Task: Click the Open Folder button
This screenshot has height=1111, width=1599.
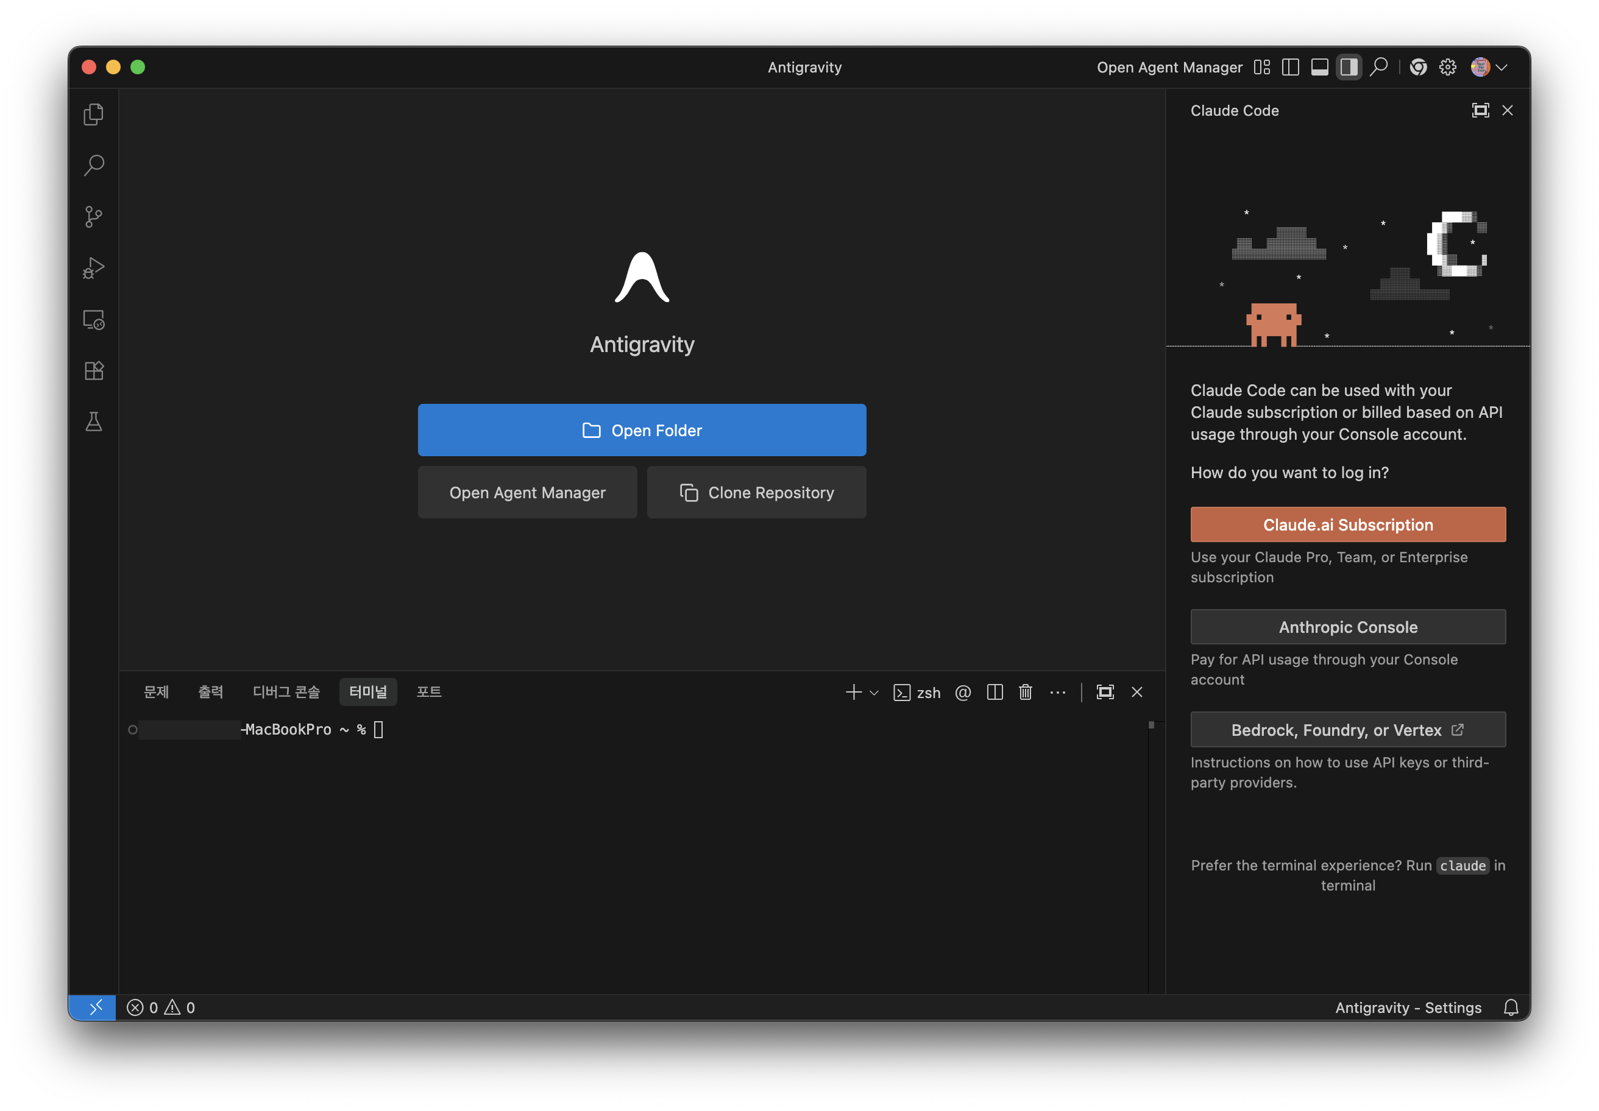Action: pos(642,429)
